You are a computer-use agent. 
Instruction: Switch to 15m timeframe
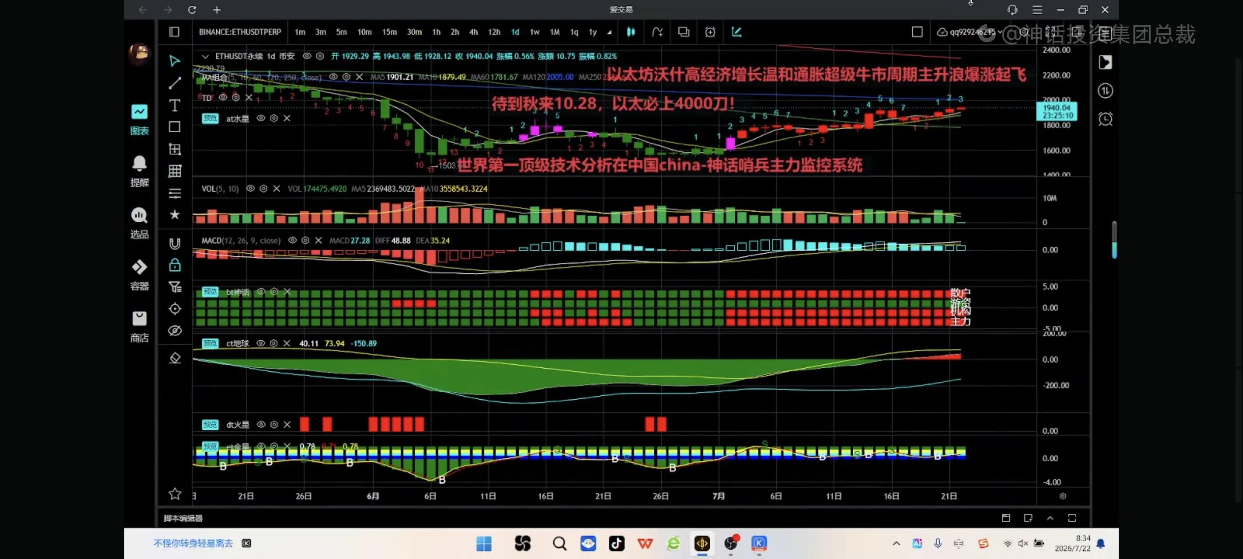tap(389, 32)
